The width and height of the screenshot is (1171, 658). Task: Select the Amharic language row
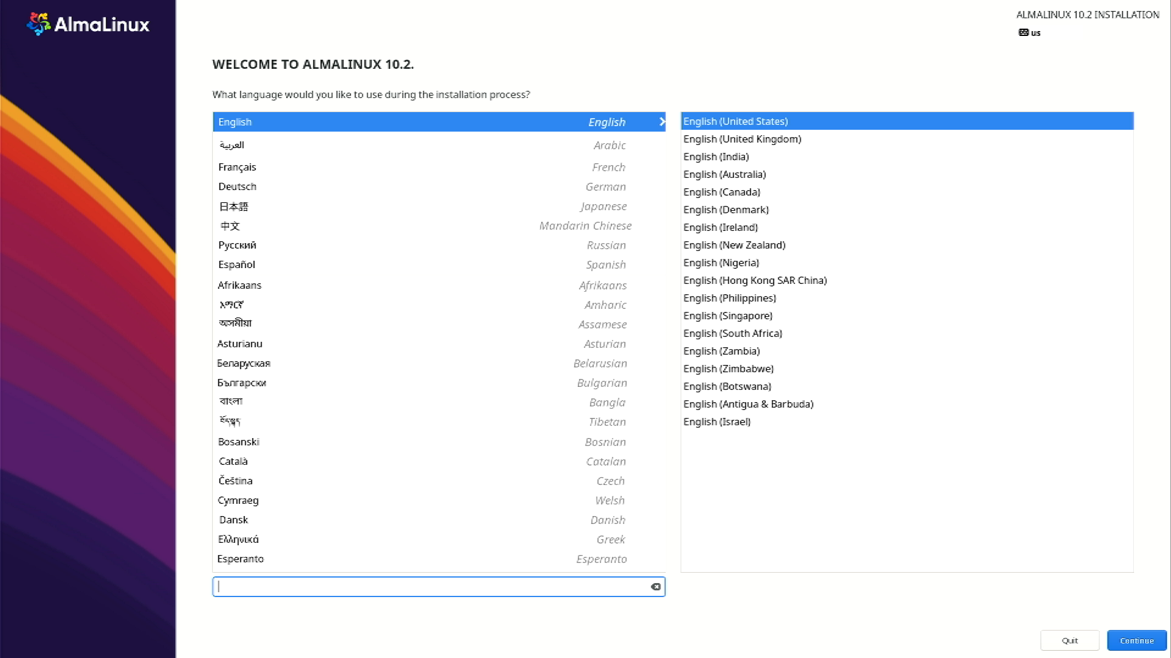(x=439, y=305)
